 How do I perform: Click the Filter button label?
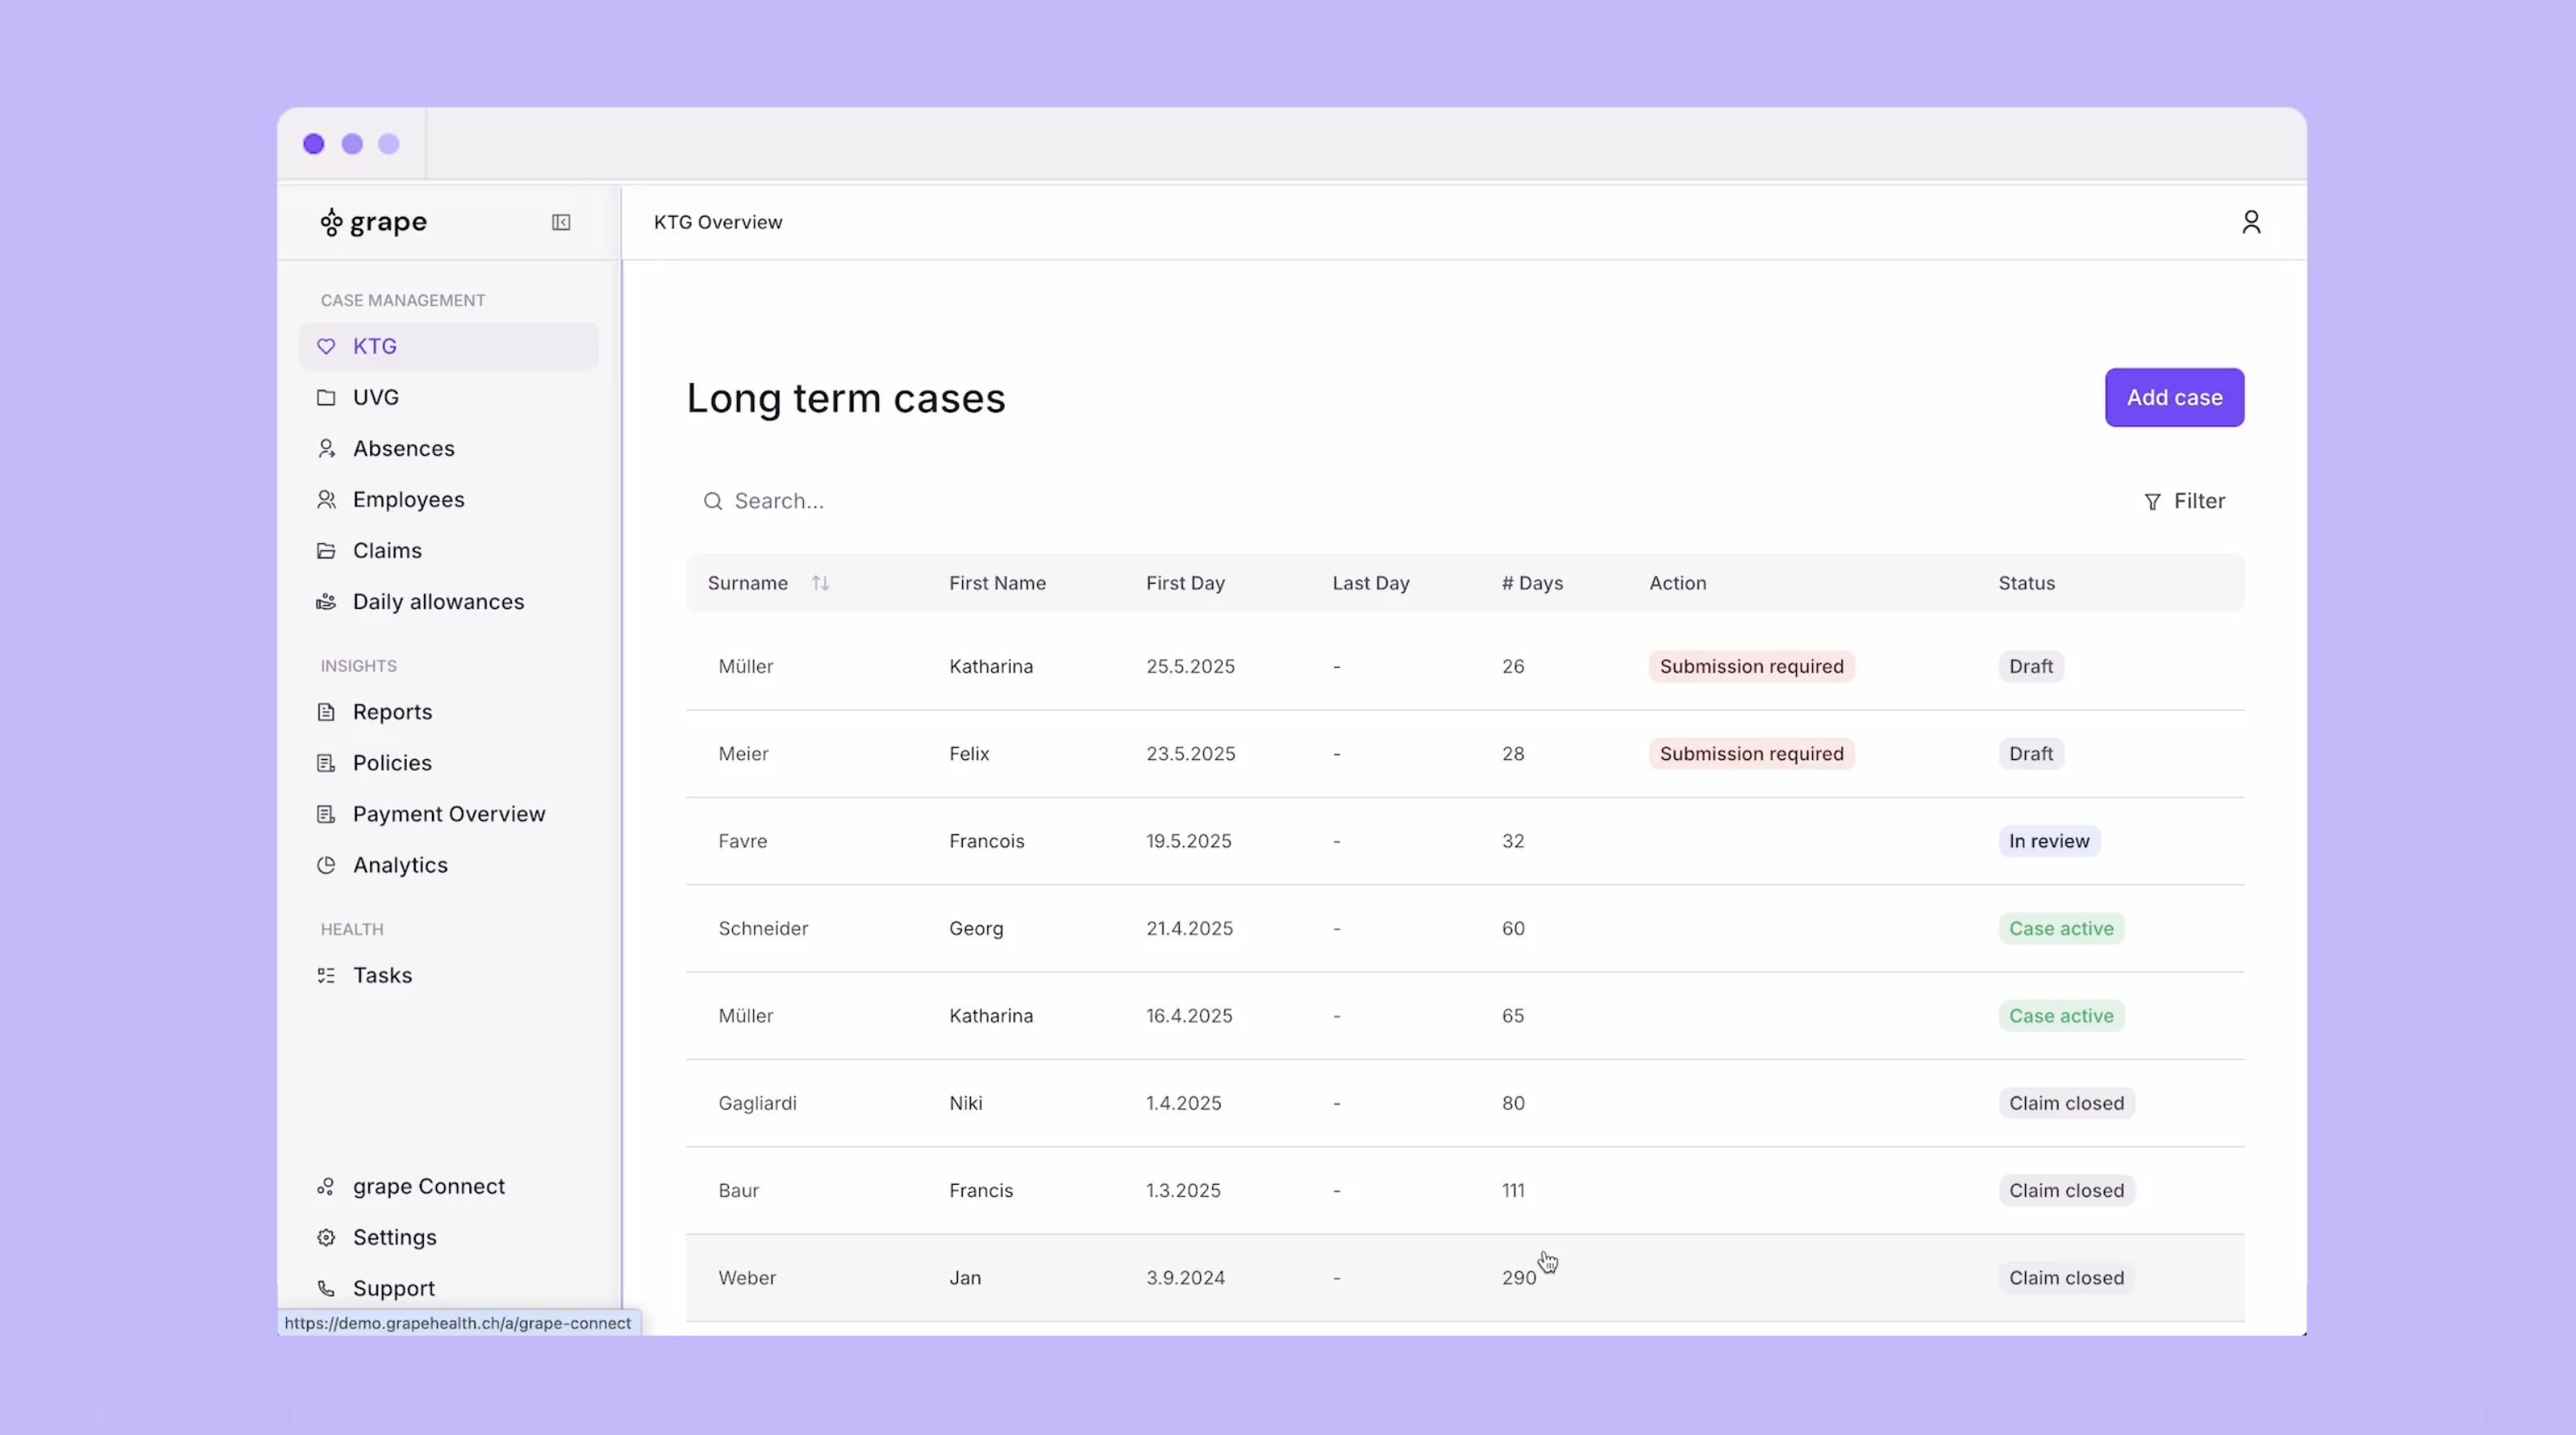click(x=2199, y=501)
